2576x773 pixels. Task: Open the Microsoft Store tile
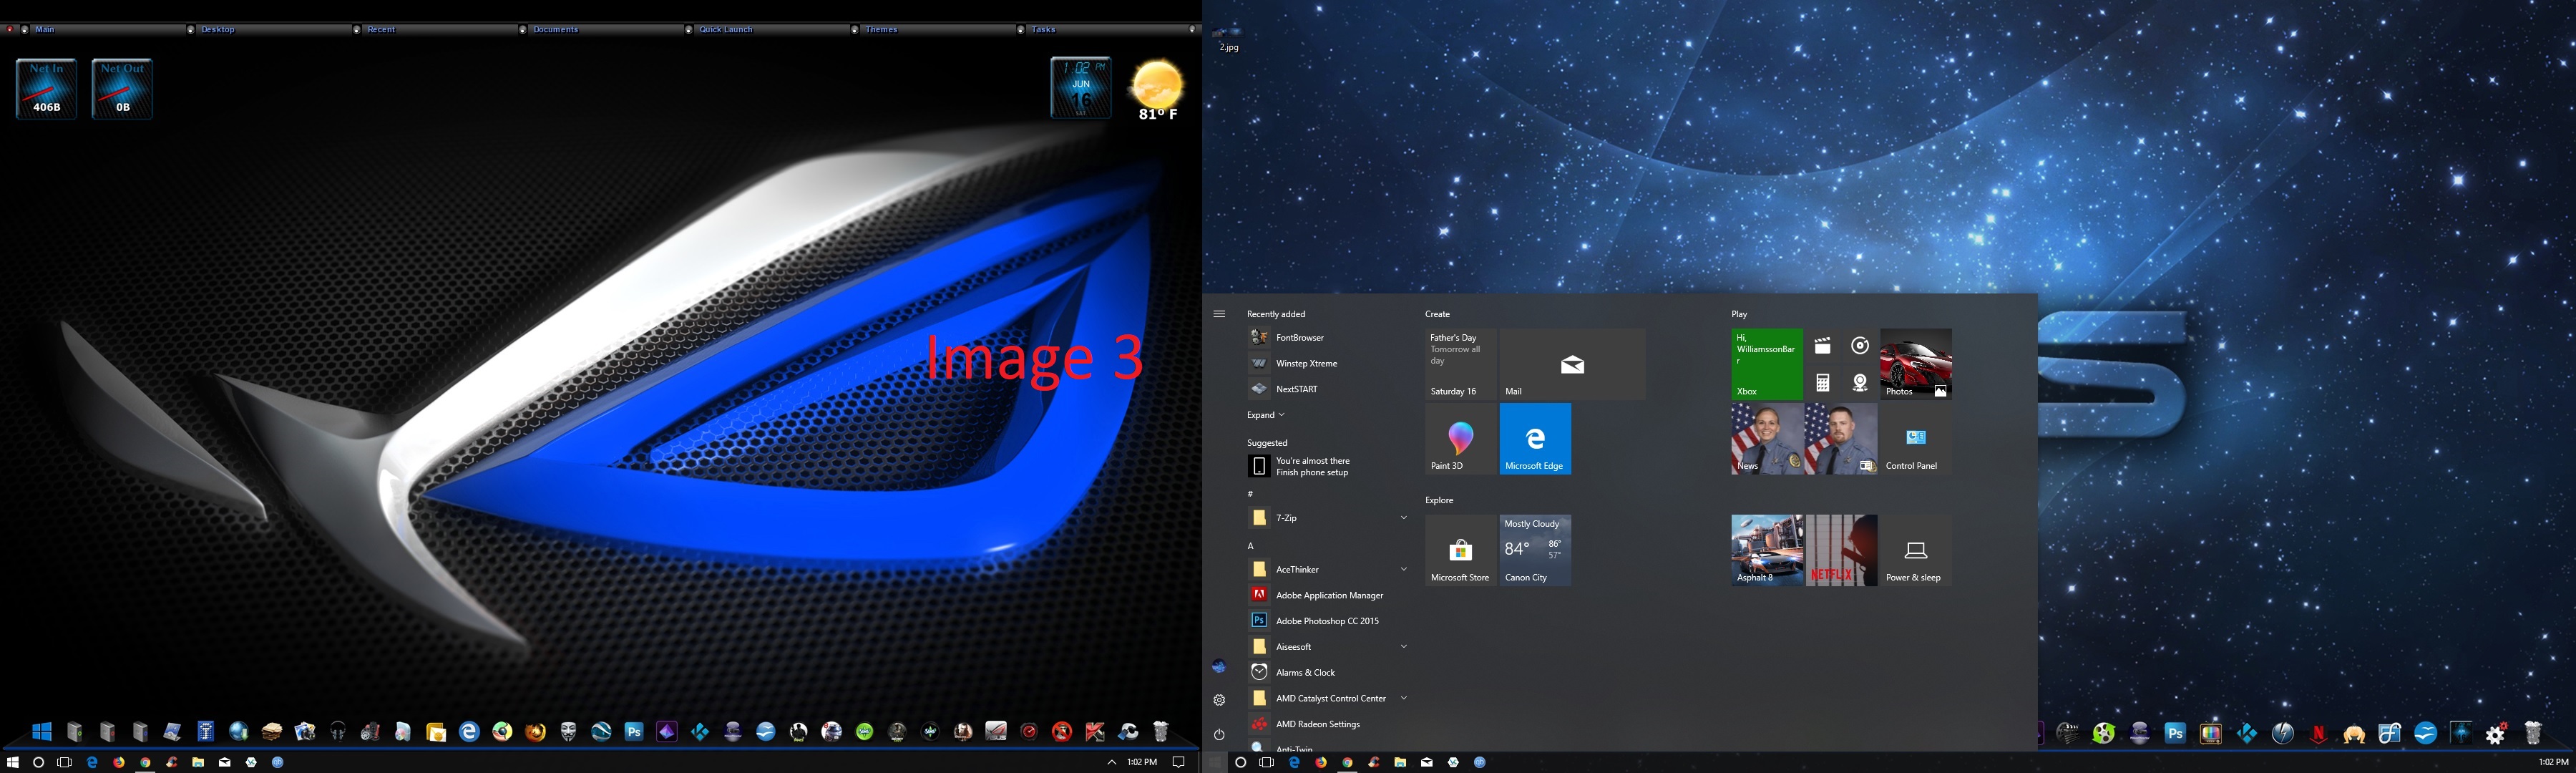coord(1460,551)
